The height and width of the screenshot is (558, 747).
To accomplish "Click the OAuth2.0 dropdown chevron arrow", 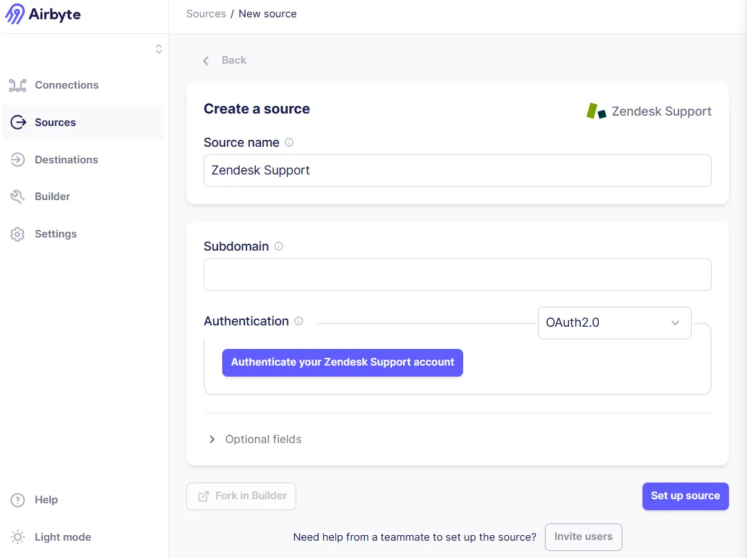I will point(675,323).
